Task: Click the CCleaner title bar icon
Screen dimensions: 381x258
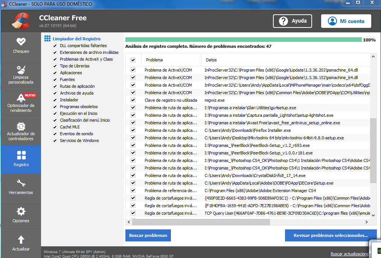Action: [4, 4]
